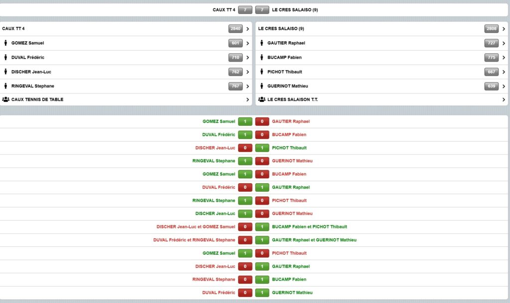Click the person icon beside DISCHER Jean-Luc
510x303 pixels.
5,72
